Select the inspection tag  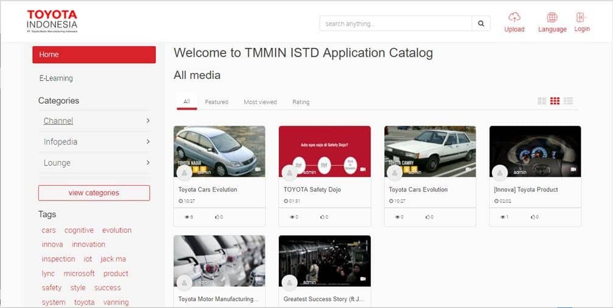tap(58, 259)
